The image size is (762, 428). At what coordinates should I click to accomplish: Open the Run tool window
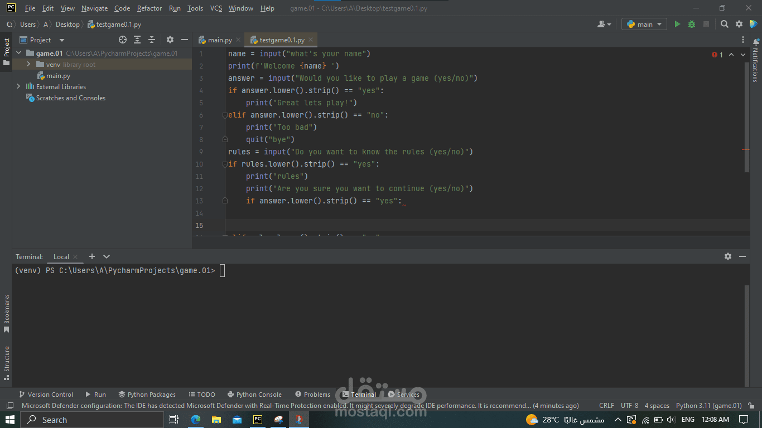95,395
